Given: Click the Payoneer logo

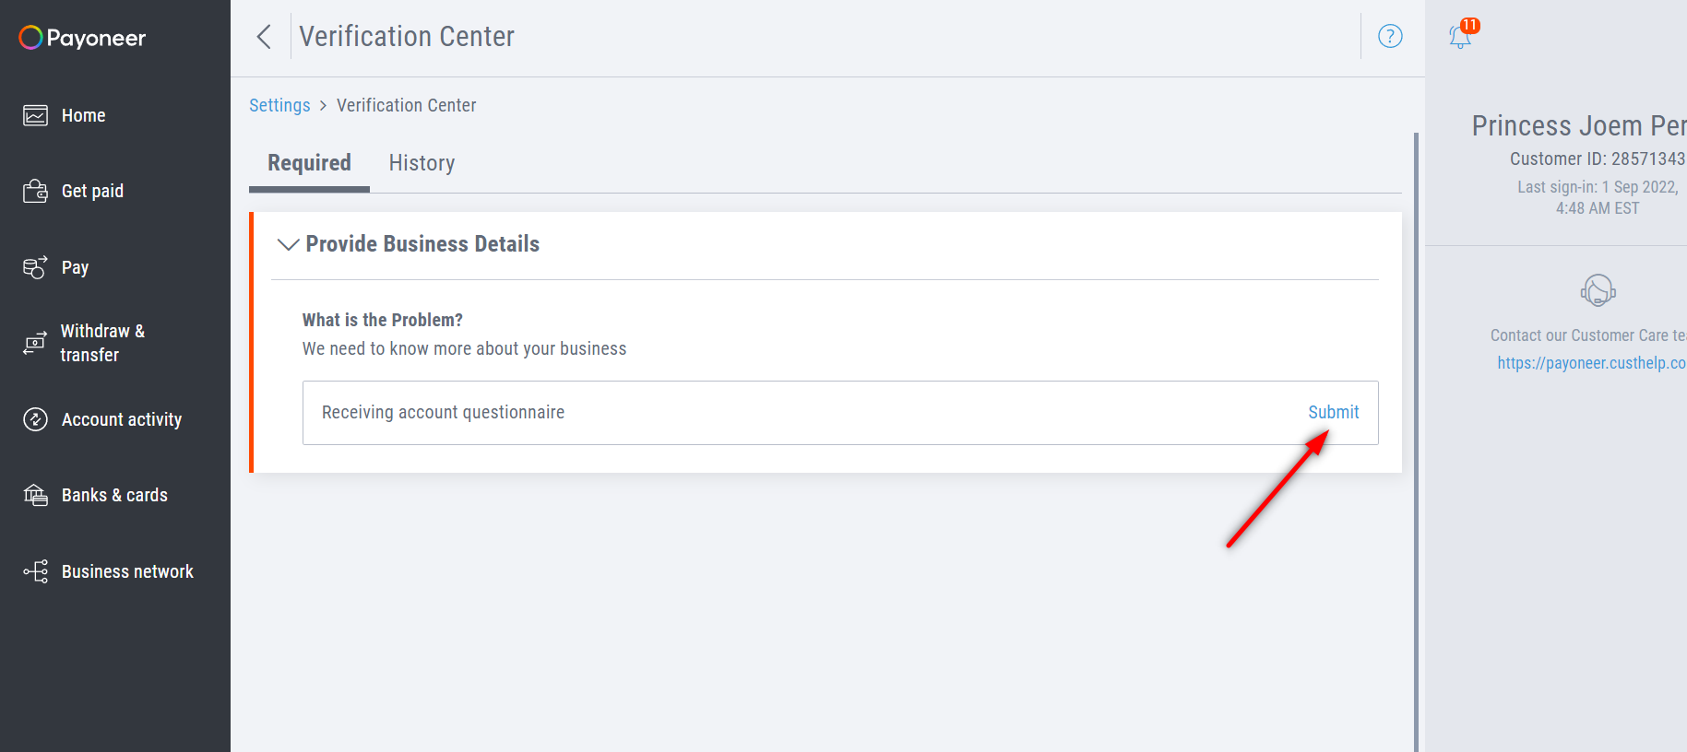Looking at the screenshot, I should (x=81, y=38).
